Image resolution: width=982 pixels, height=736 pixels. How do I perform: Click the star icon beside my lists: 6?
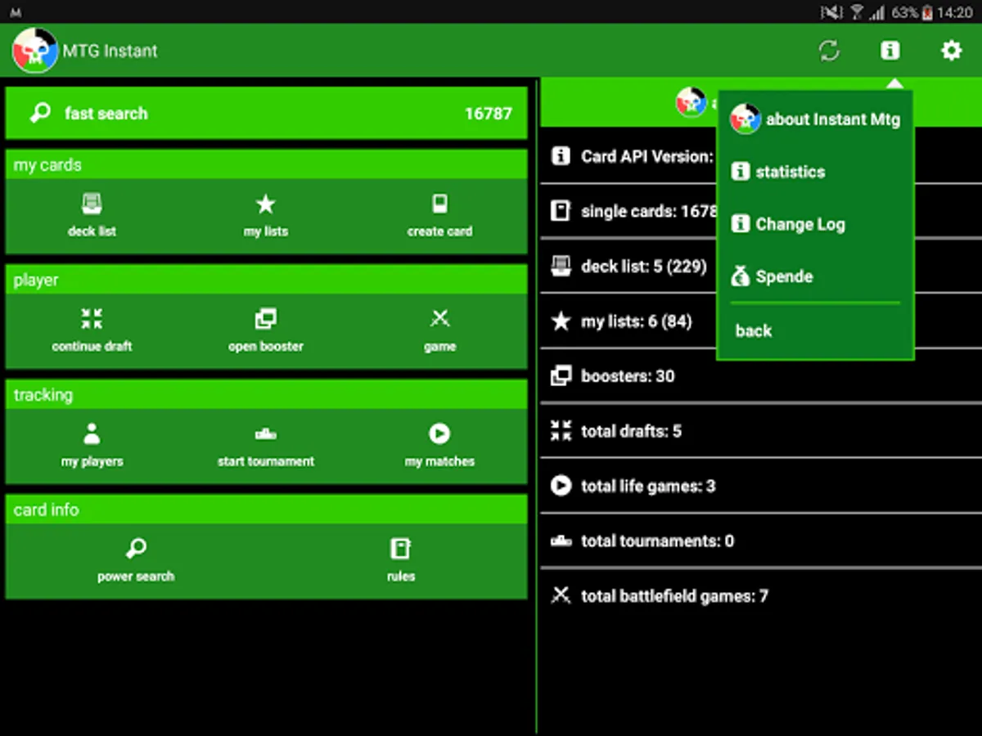click(x=561, y=321)
